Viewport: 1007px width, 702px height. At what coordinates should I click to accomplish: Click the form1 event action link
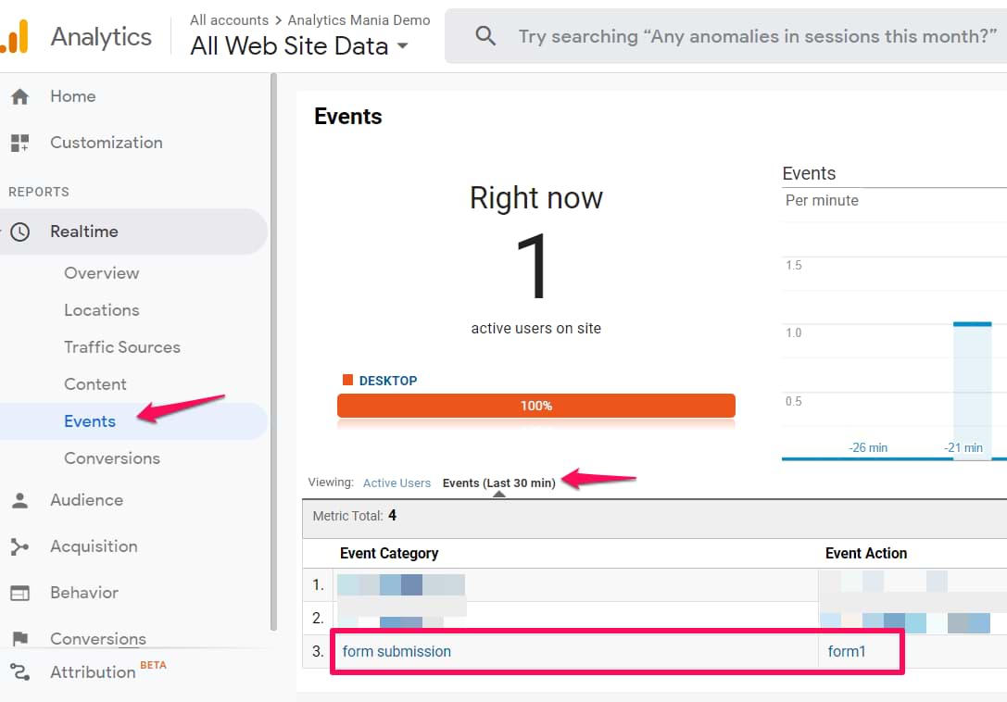(847, 651)
